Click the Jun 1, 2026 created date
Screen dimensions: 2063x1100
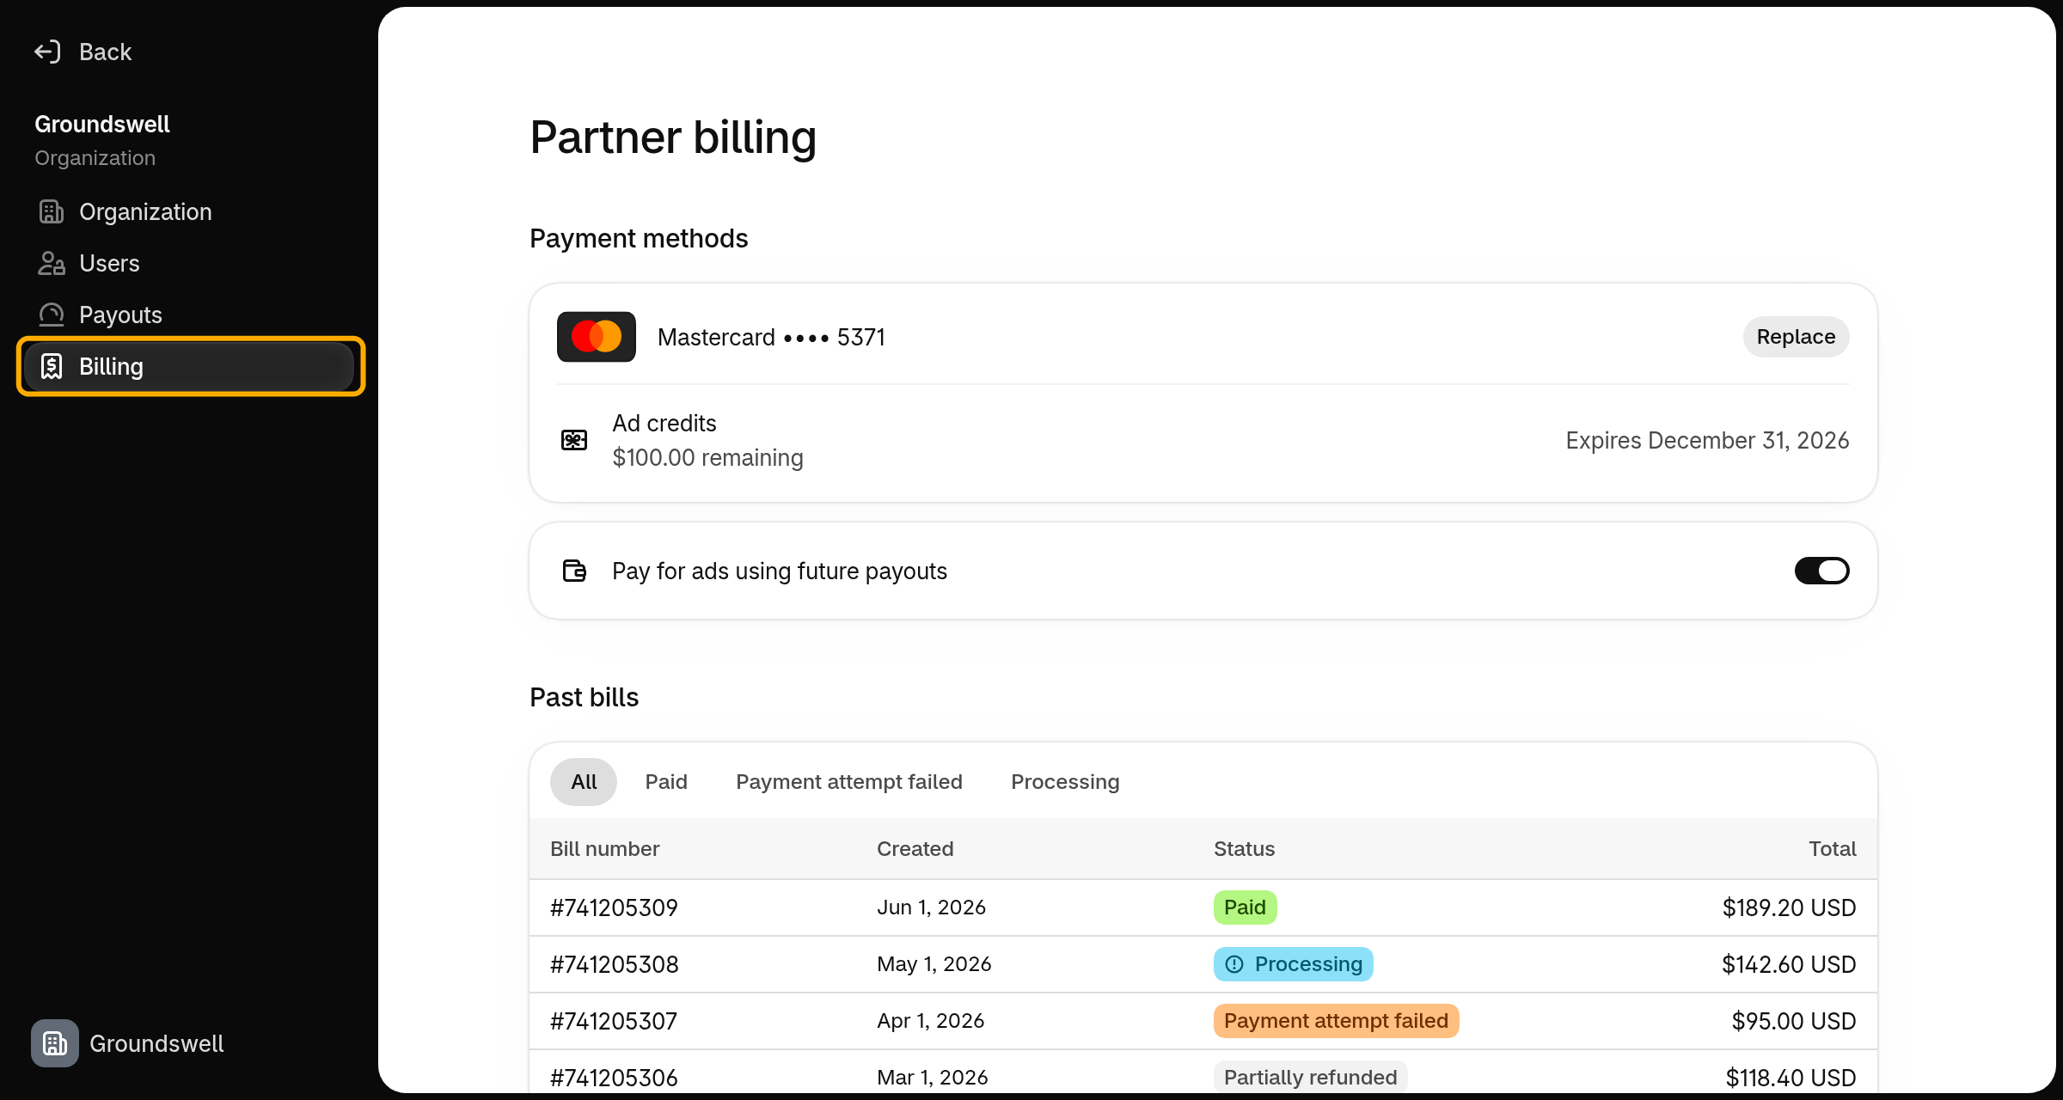point(931,907)
